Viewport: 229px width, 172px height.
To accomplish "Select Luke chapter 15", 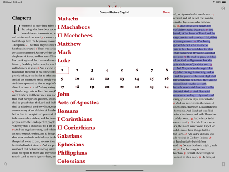I will (152, 79).
